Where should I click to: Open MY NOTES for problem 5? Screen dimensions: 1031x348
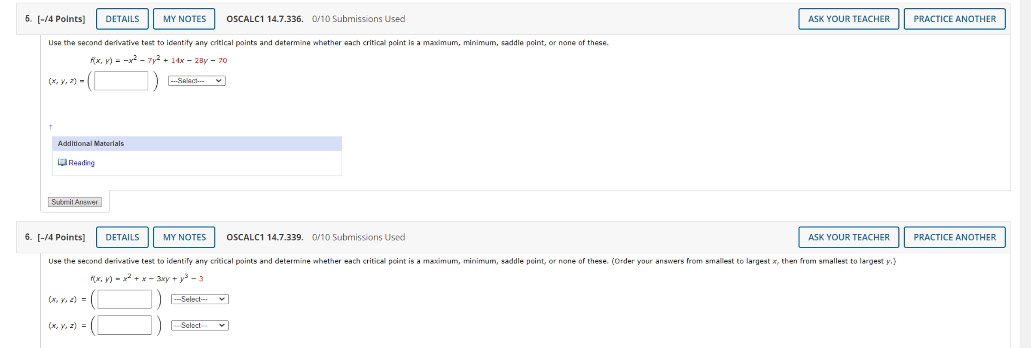click(x=184, y=18)
